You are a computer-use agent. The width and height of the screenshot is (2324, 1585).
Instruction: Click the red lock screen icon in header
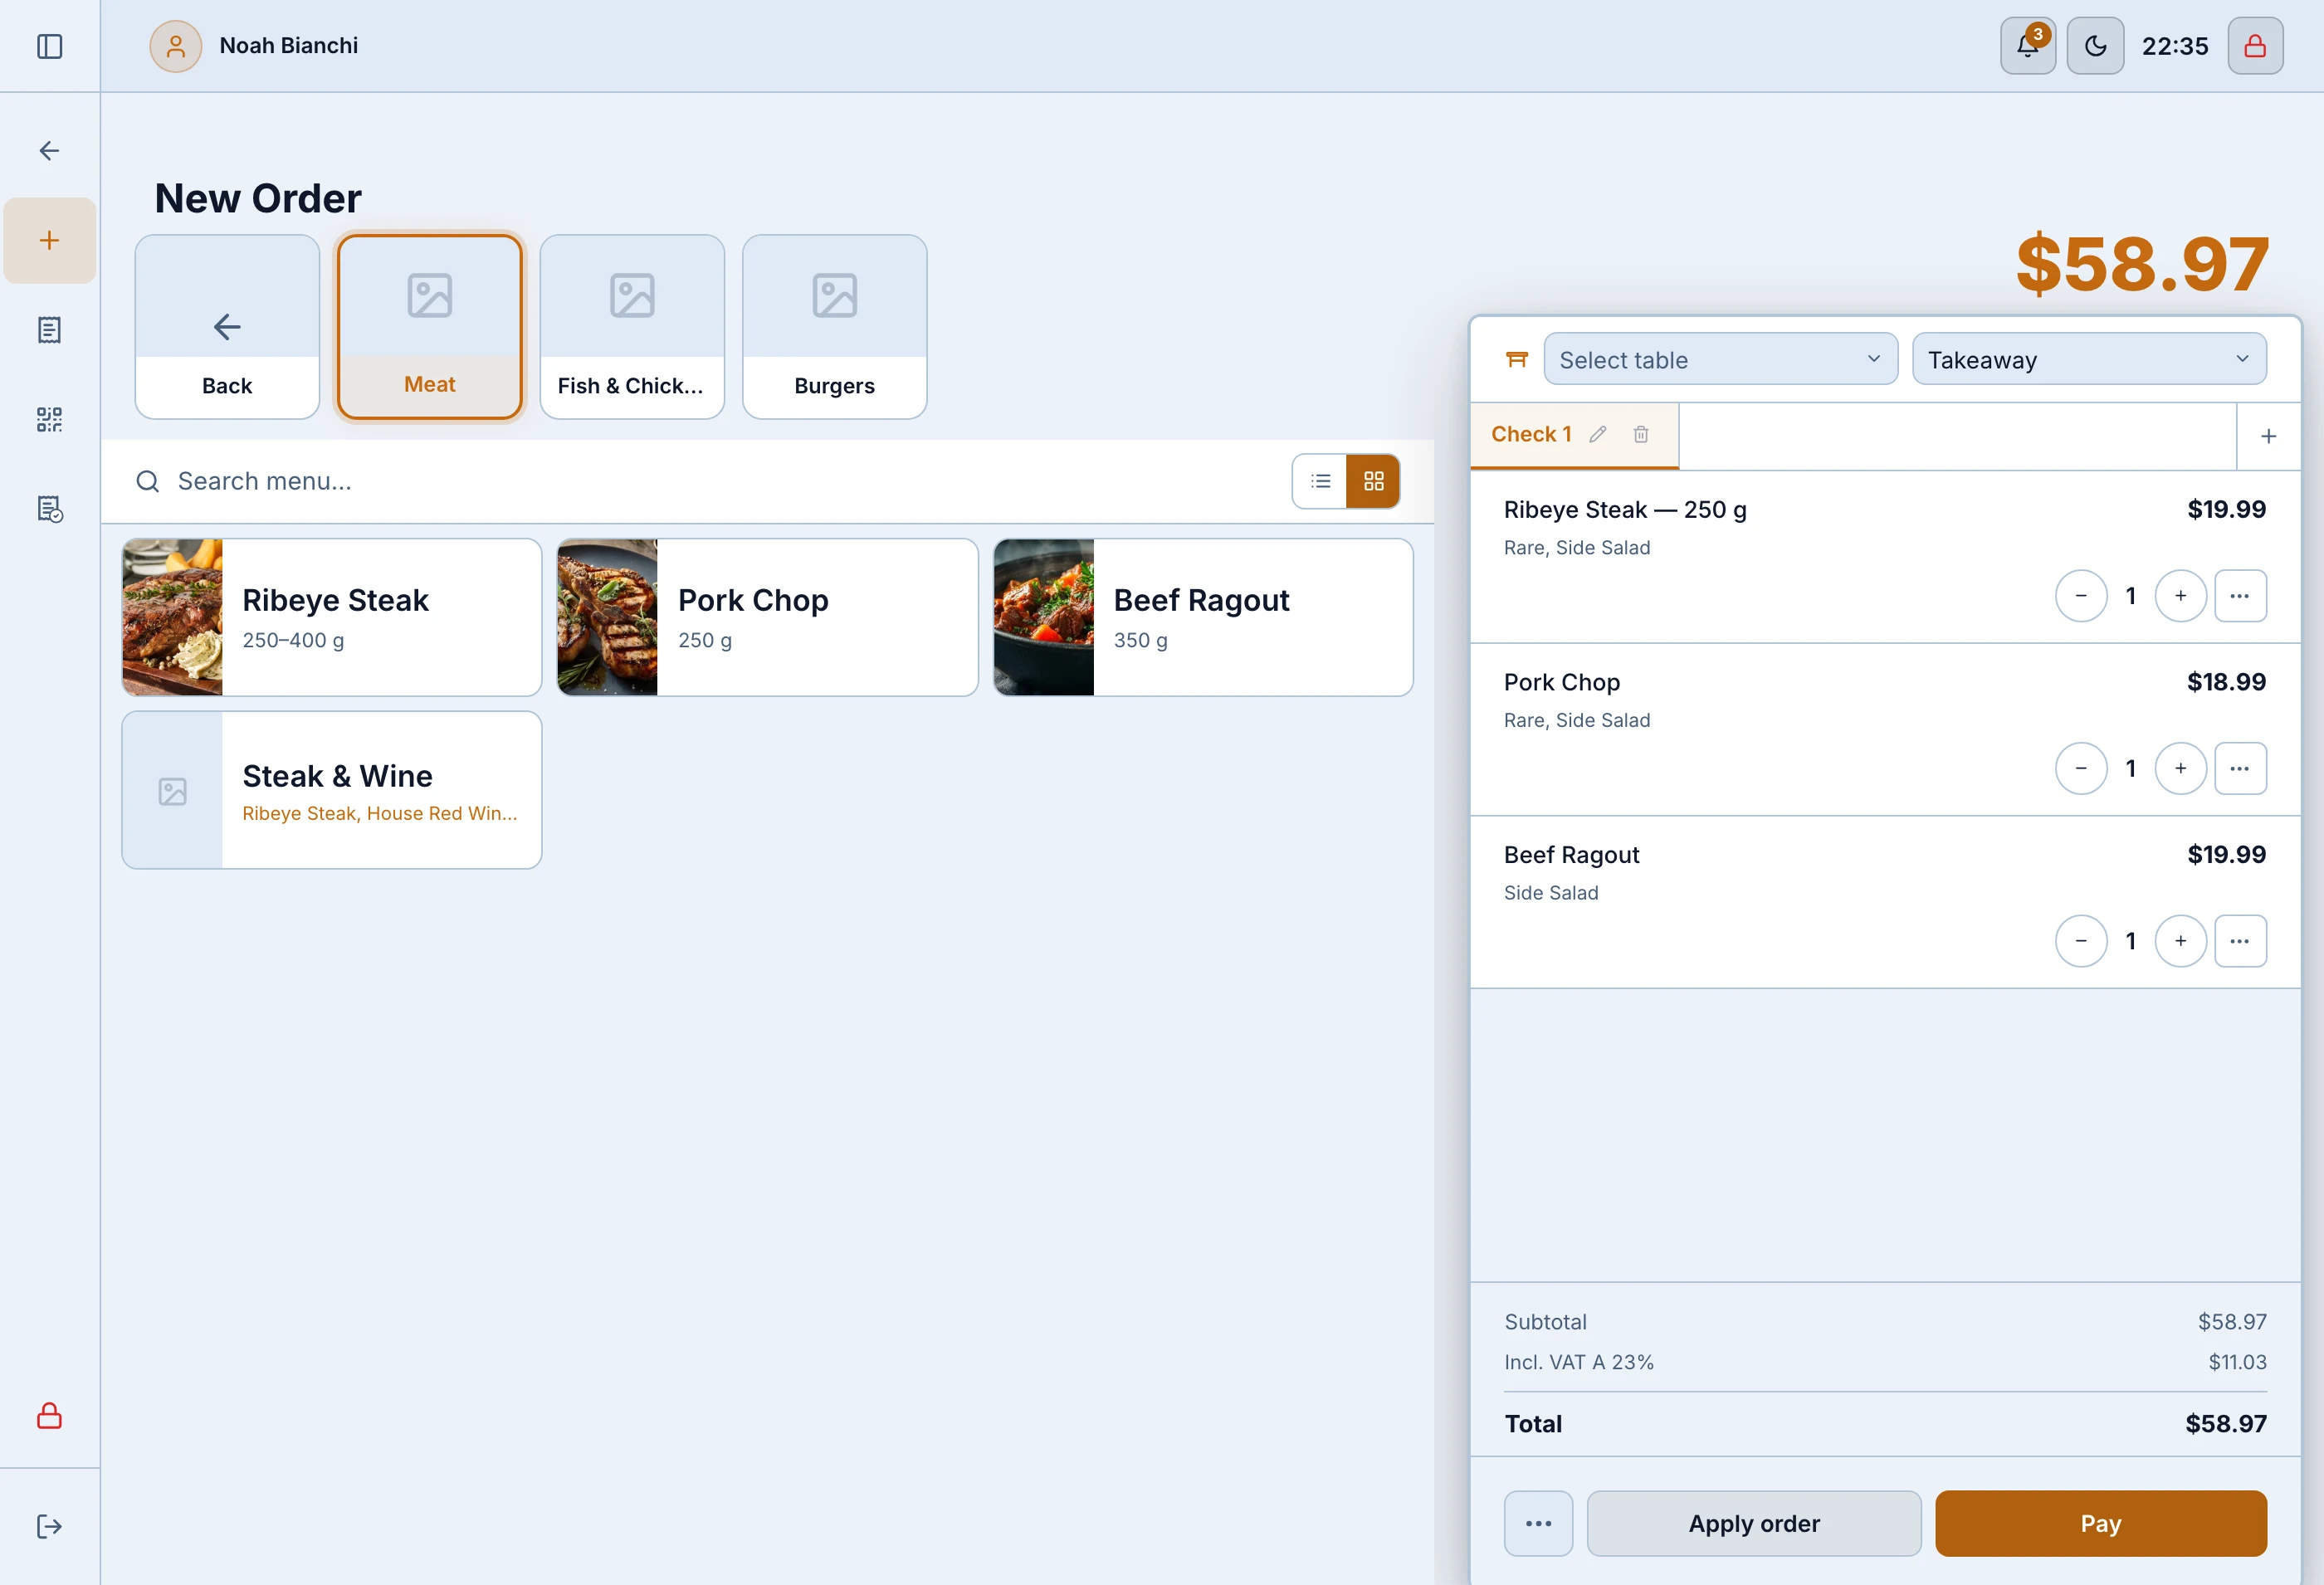click(x=2255, y=46)
